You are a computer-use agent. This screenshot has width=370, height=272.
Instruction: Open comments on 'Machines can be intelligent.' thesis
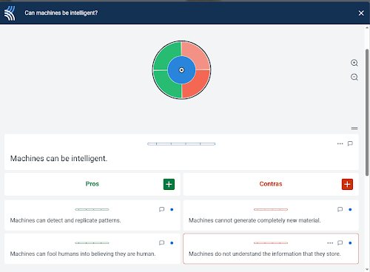350,143
